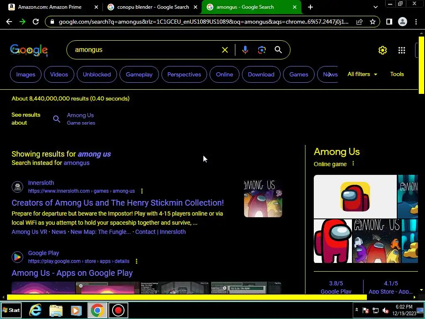Image resolution: width=425 pixels, height=319 pixels.
Task: Open Chrome three-dot menu
Action: point(416,22)
